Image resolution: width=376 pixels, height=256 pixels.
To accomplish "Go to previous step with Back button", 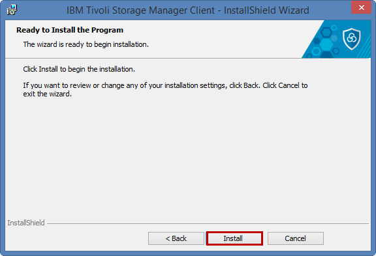I will pos(176,238).
